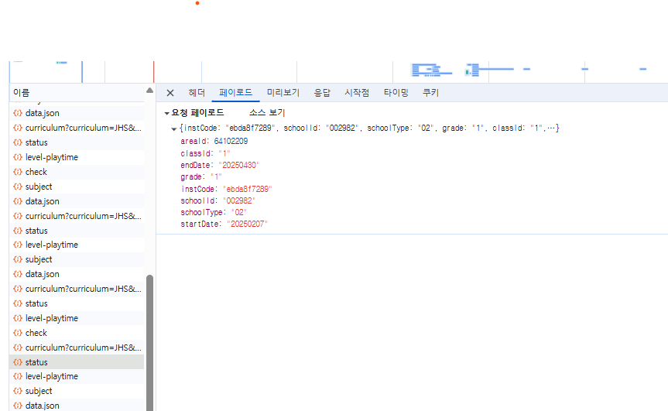Select the 응답 tab
Image resolution: width=668 pixels, height=411 pixels.
322,93
